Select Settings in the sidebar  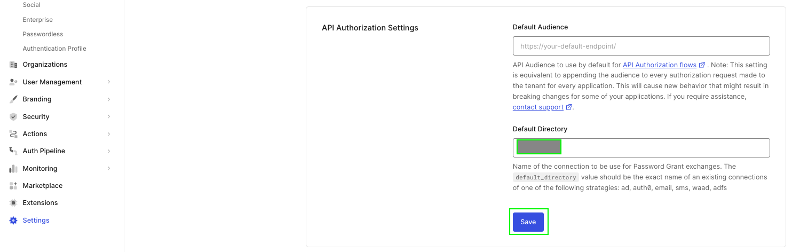click(36, 220)
